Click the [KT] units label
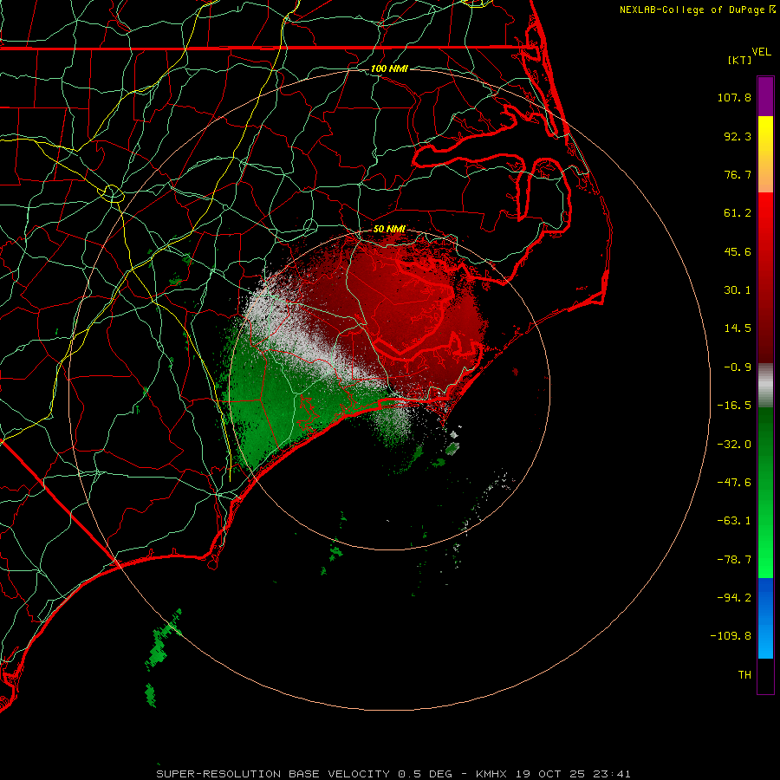 (740, 60)
